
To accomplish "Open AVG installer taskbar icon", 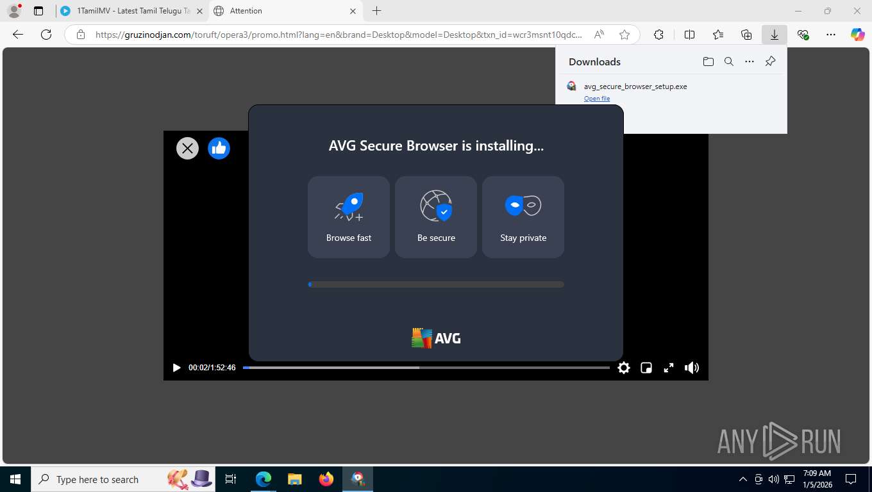I will [x=358, y=479].
